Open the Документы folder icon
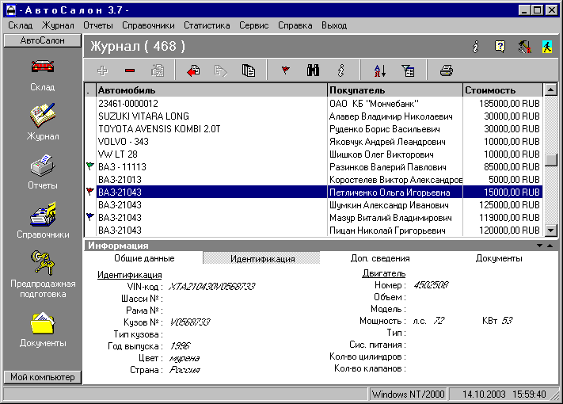 pos(42,329)
